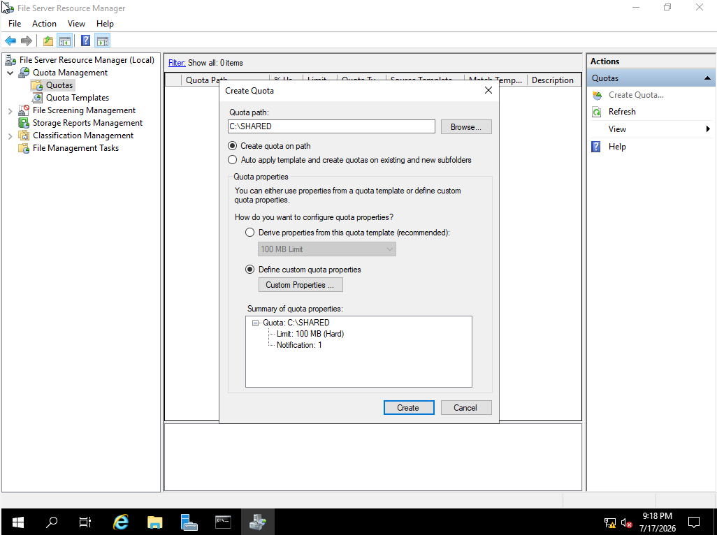Click the Help icon in Actions pane

coord(596,147)
